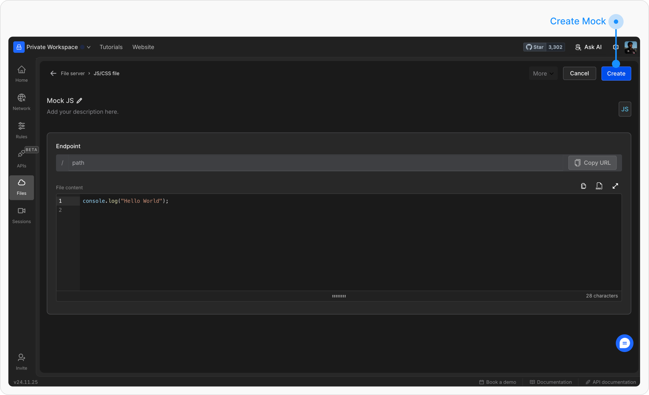Click the settings gear icon
Viewport: 649px width, 395px height.
[x=615, y=47]
